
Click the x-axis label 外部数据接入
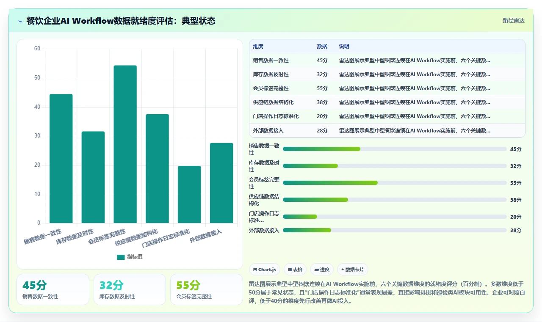pos(206,236)
